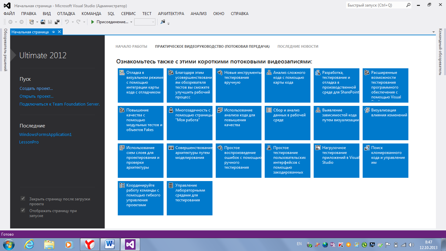The image size is (446, 251).
Task: Click the Open File toolbar icon
Action: 43,22
